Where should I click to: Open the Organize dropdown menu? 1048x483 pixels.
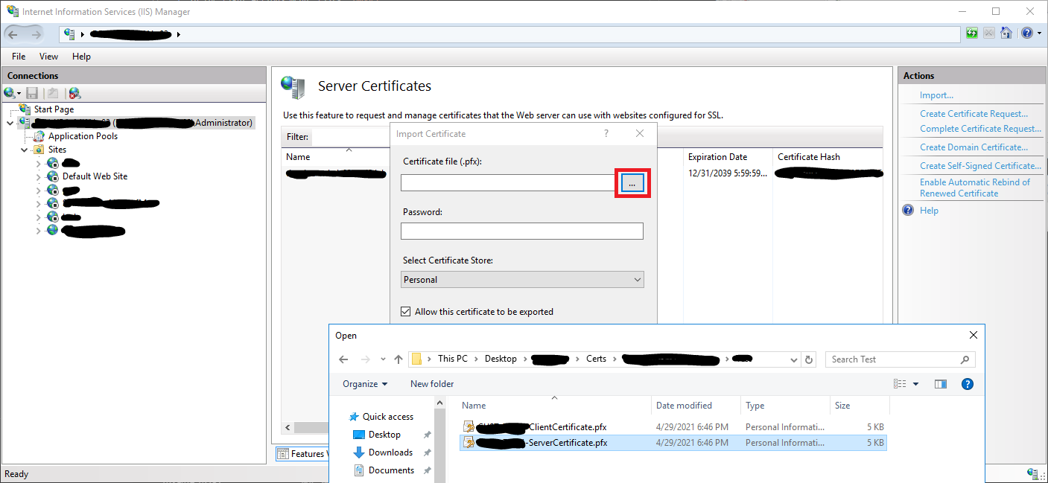click(365, 384)
